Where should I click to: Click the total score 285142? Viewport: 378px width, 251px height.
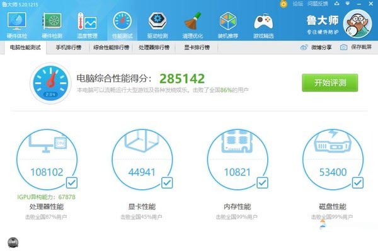tap(182, 78)
